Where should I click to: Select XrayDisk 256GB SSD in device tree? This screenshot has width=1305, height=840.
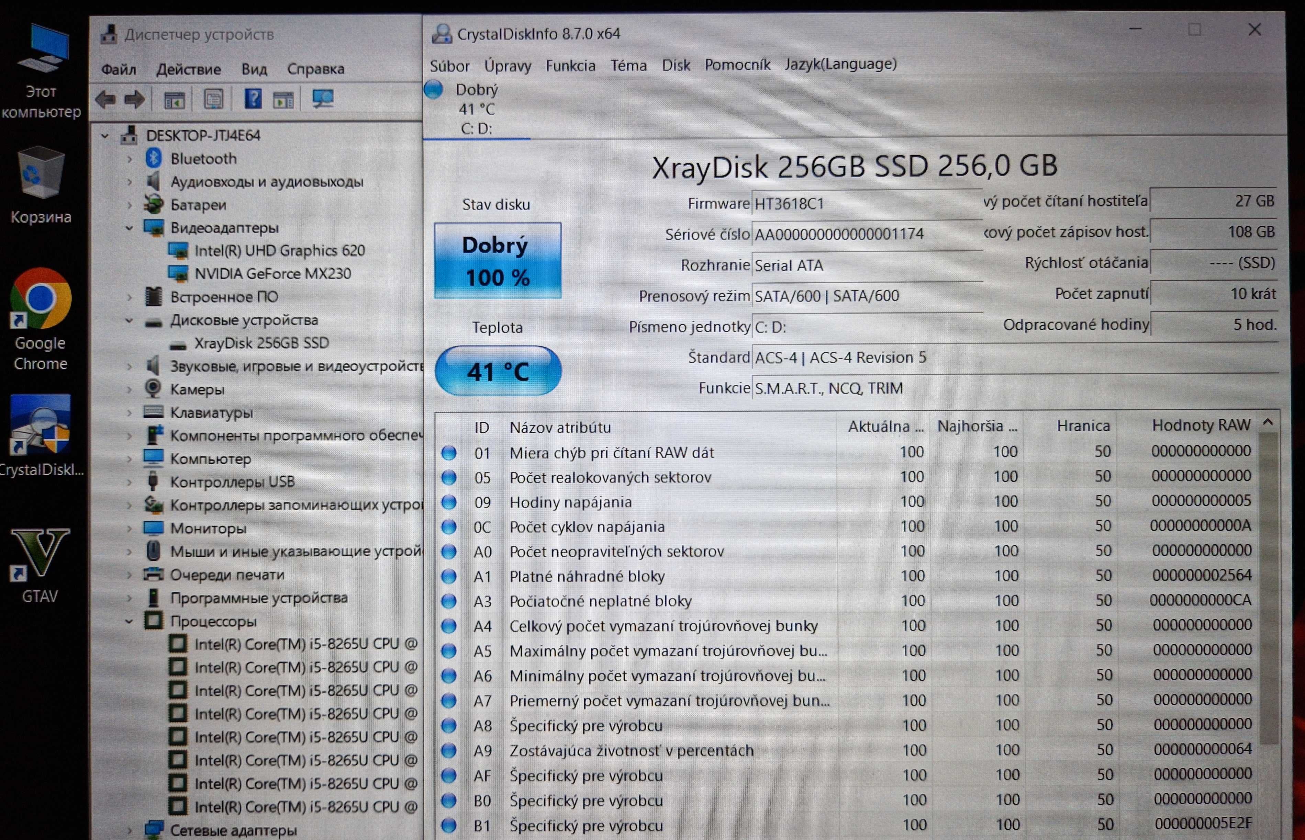[262, 343]
